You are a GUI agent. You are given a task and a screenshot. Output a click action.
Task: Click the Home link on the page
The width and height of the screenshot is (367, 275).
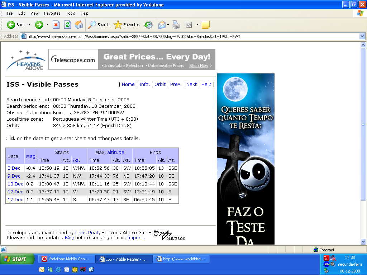click(128, 84)
